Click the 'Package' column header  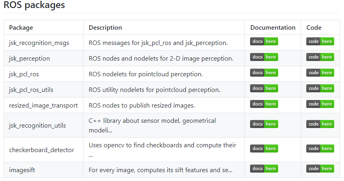21,28
